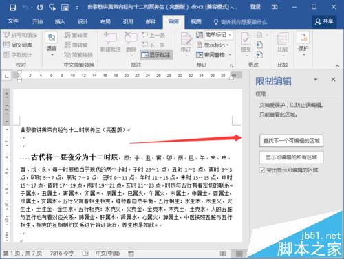This screenshot has height=259, width=344.
Task: Toggle the Show Comments (显示批注) button
Action: [156, 55]
